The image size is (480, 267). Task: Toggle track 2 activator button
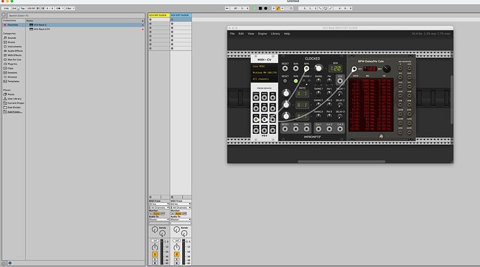(x=177, y=255)
